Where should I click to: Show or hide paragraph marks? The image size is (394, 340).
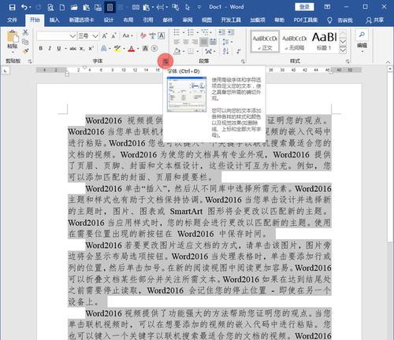[239, 51]
